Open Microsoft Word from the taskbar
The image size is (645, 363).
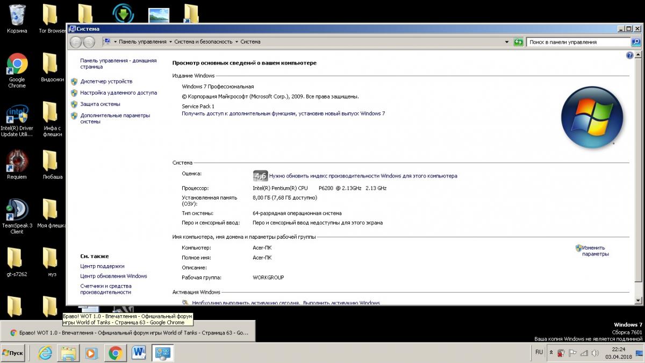click(139, 353)
